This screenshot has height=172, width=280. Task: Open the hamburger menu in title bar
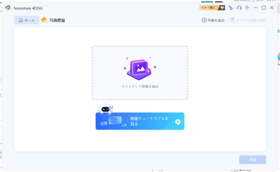[247, 8]
